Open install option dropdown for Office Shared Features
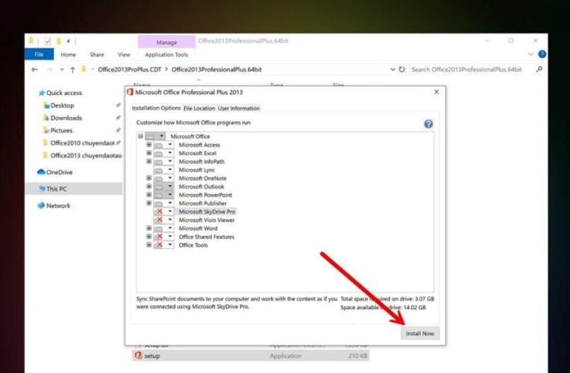The image size is (570, 373). click(163, 236)
